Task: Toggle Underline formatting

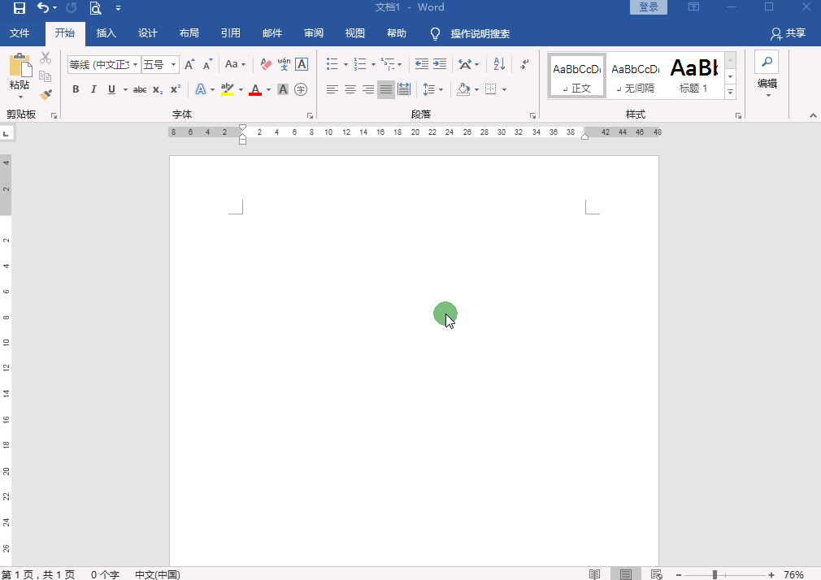Action: coord(111,89)
